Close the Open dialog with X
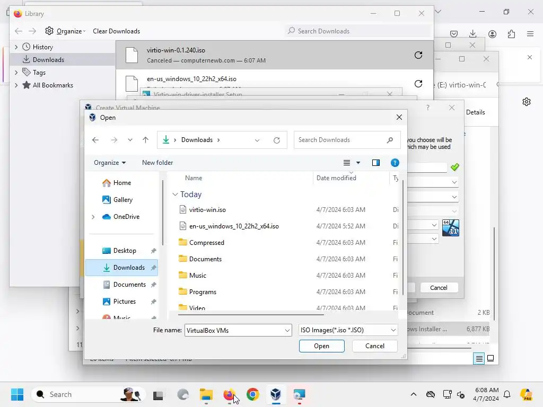The image size is (543, 407). 399,117
